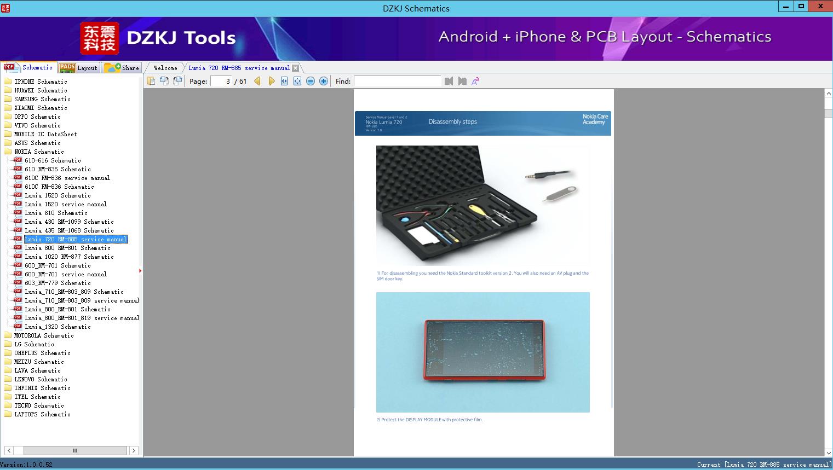Click PDF icon beside Lumia 435 RM-1068 Schematic
This screenshot has width=833, height=470.
point(18,230)
